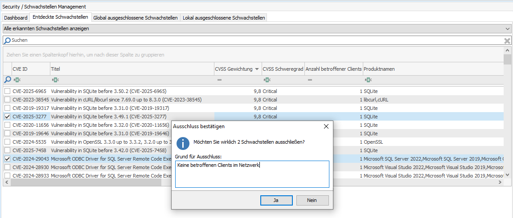Open Global ausgeschlossene Schwachstellen tab
Screen dimensions: 513x218
tap(135, 18)
